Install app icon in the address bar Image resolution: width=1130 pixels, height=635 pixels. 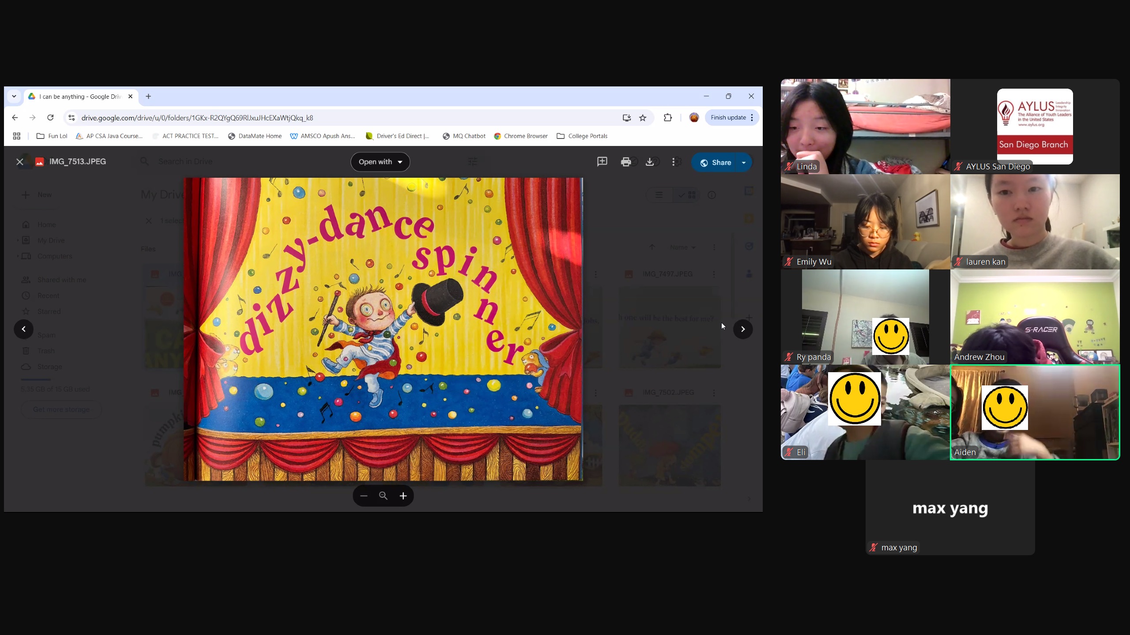(626, 118)
